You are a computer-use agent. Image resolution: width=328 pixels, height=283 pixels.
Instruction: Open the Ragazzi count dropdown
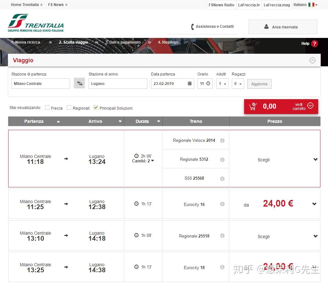[238, 84]
